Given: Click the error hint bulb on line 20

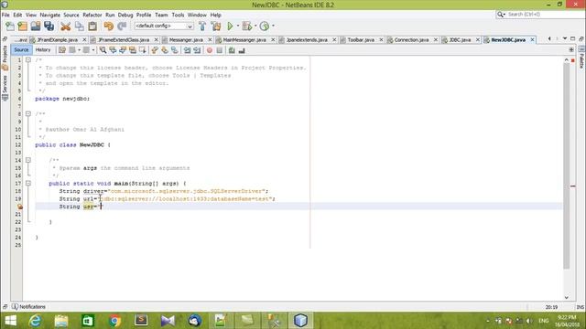Looking at the screenshot, I should pos(20,207).
